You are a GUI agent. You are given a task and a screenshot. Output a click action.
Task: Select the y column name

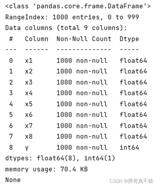(27, 147)
